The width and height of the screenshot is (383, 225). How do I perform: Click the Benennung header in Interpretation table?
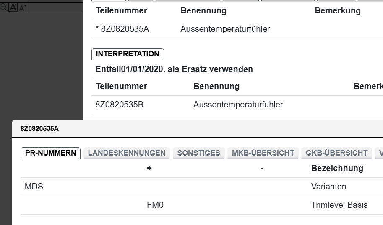click(216, 86)
